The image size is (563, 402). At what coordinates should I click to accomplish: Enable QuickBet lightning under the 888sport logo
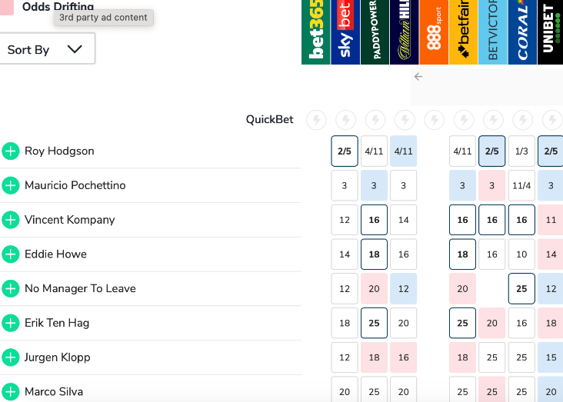coord(434,120)
